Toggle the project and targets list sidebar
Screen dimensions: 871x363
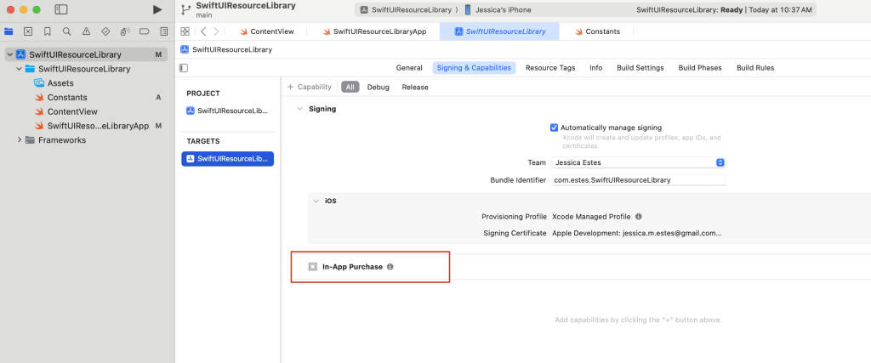[184, 68]
